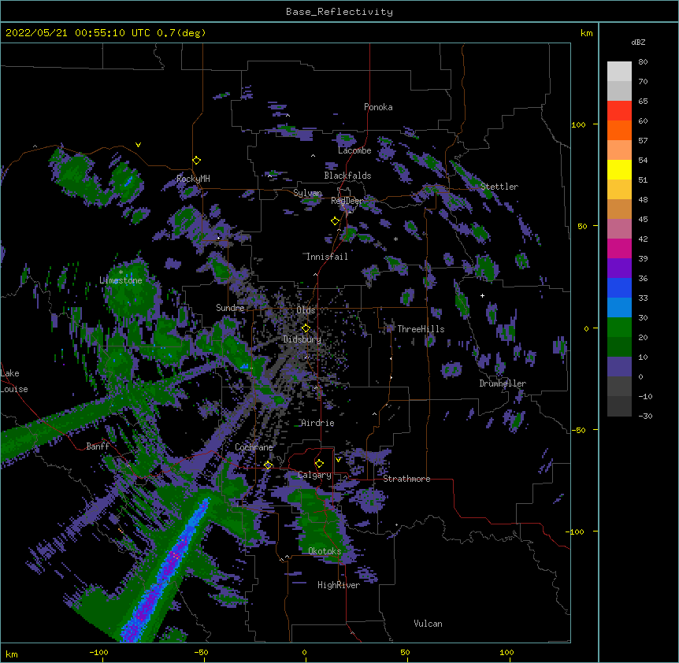Select the purple 10 dBZ swatch
This screenshot has height=663, width=679.
click(619, 367)
